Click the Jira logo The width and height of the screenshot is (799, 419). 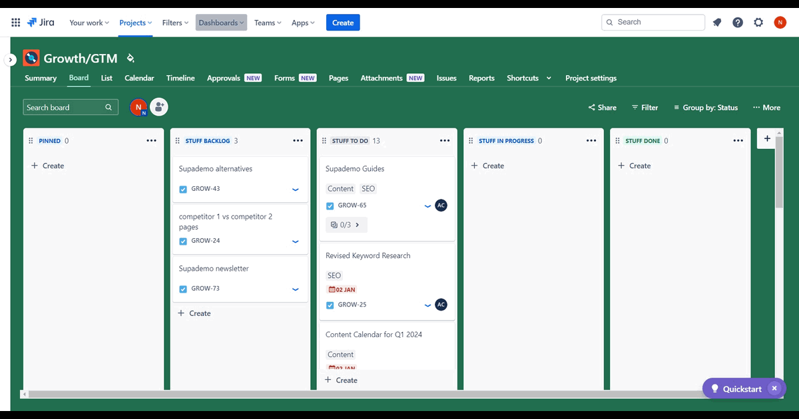pyautogui.click(x=41, y=23)
